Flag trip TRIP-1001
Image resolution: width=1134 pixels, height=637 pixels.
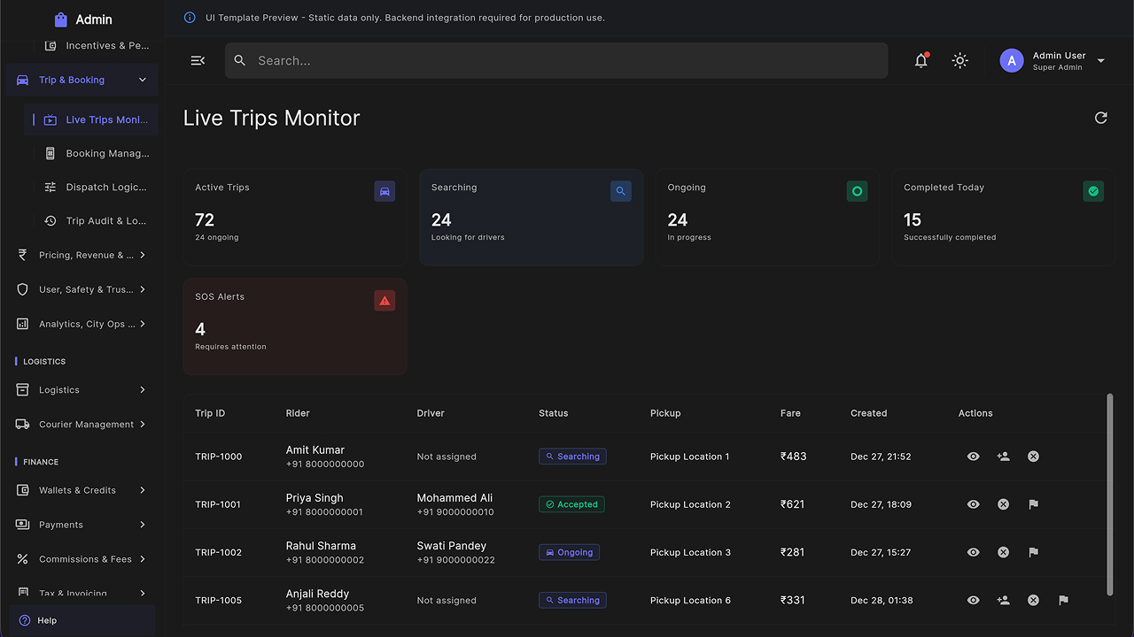point(1033,504)
